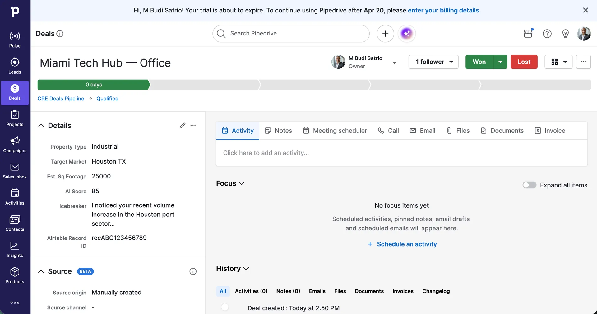The image size is (597, 314).
Task: Open the Marketplace icon in the header
Action: pyautogui.click(x=528, y=34)
